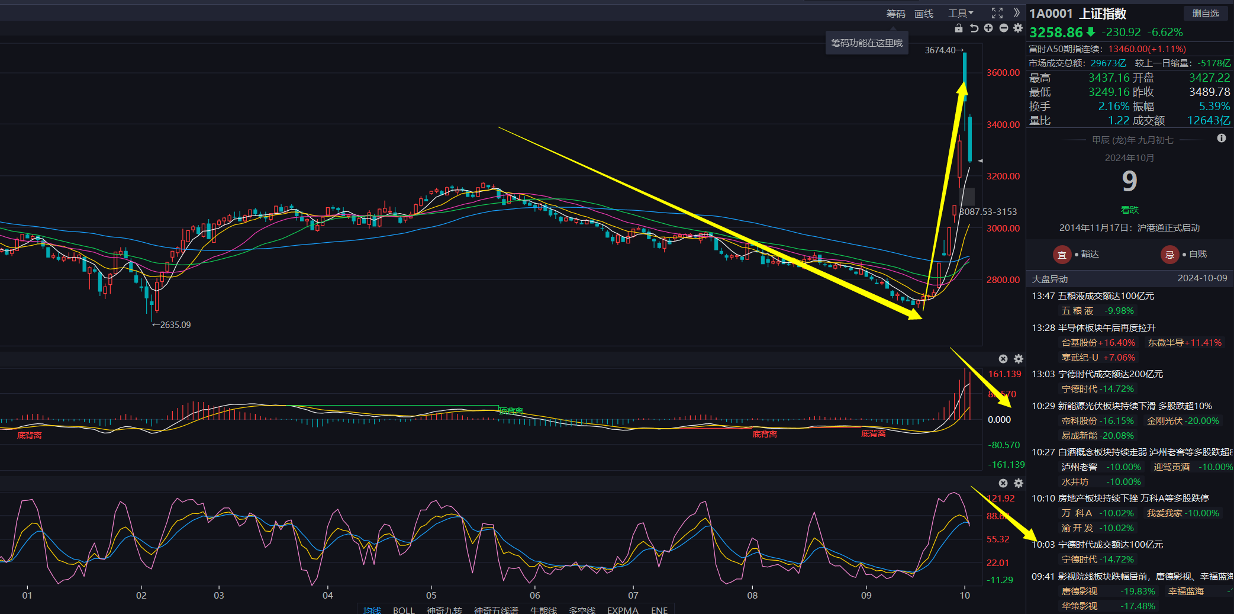
Task: Open the 画线 drawing tools
Action: coord(924,14)
